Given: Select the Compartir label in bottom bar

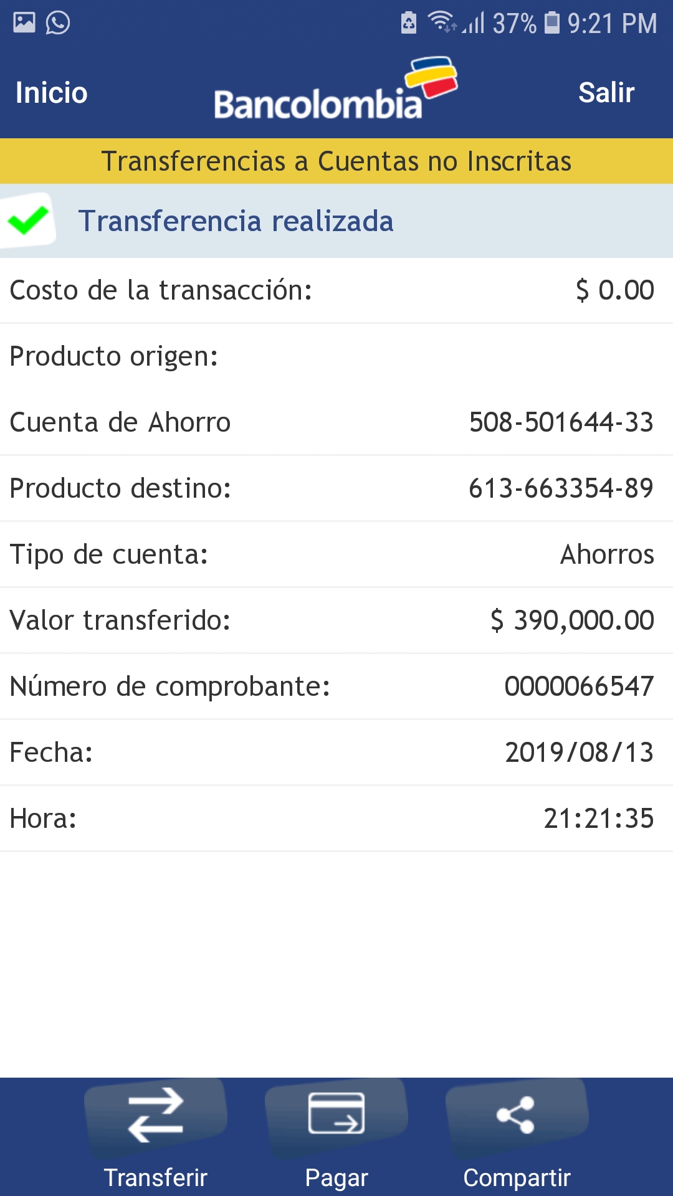Looking at the screenshot, I should (517, 1178).
